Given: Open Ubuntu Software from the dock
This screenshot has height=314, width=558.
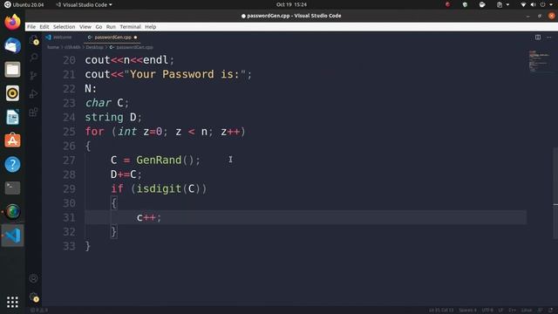Looking at the screenshot, I should click(12, 140).
